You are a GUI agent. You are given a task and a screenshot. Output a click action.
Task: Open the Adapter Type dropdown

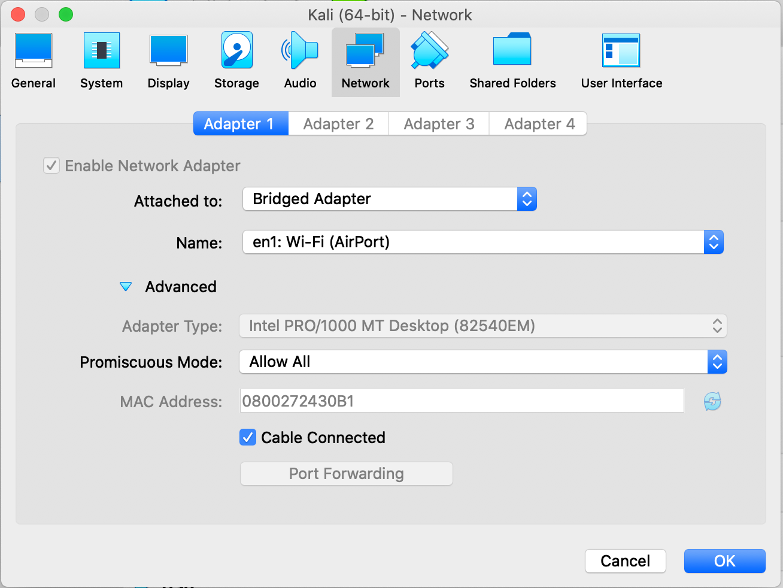(483, 326)
